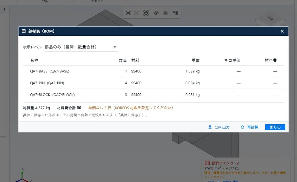Click the 0.981 kg weight cell
Screen dimensions: 297x182
tap(192, 95)
